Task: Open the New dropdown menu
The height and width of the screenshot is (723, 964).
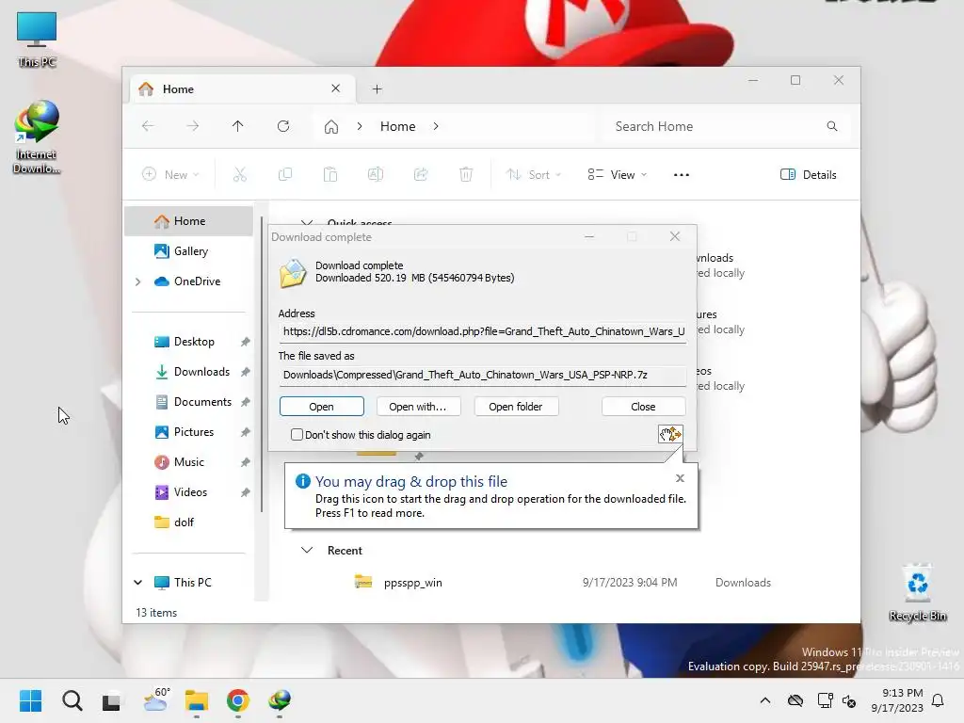Action: (171, 174)
